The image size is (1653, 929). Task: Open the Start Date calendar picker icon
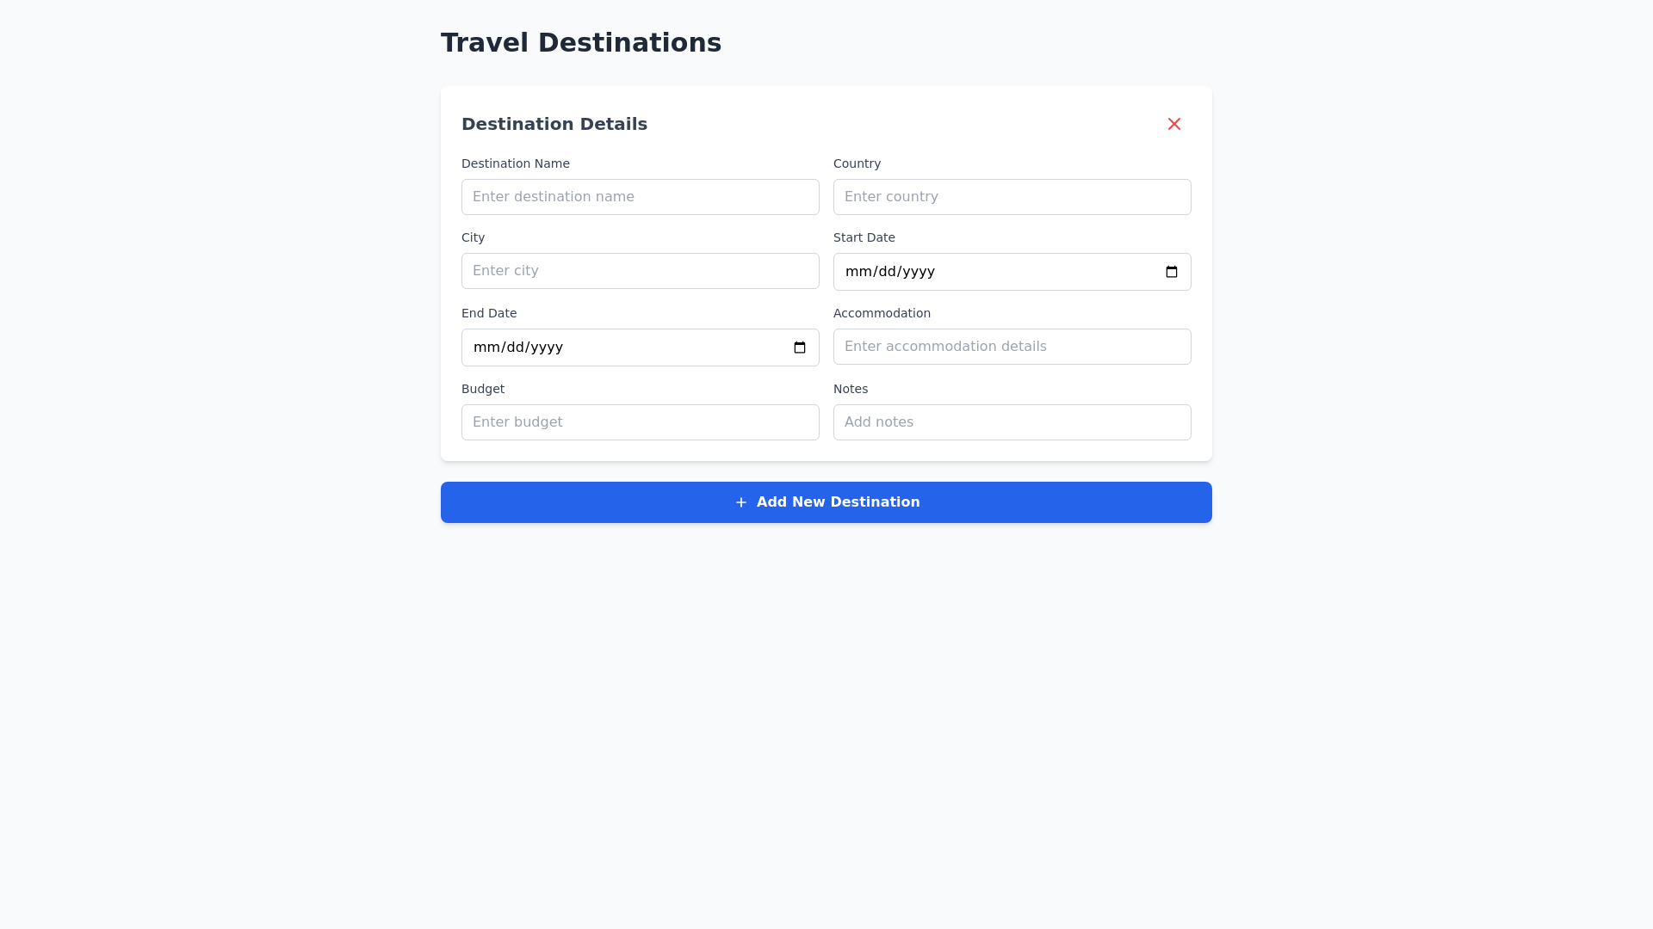[x=1172, y=272]
